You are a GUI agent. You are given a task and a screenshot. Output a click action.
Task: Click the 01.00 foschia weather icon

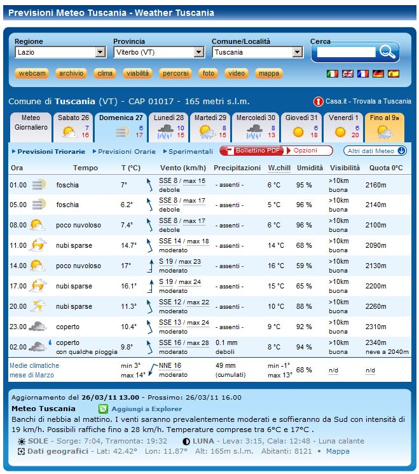point(38,184)
